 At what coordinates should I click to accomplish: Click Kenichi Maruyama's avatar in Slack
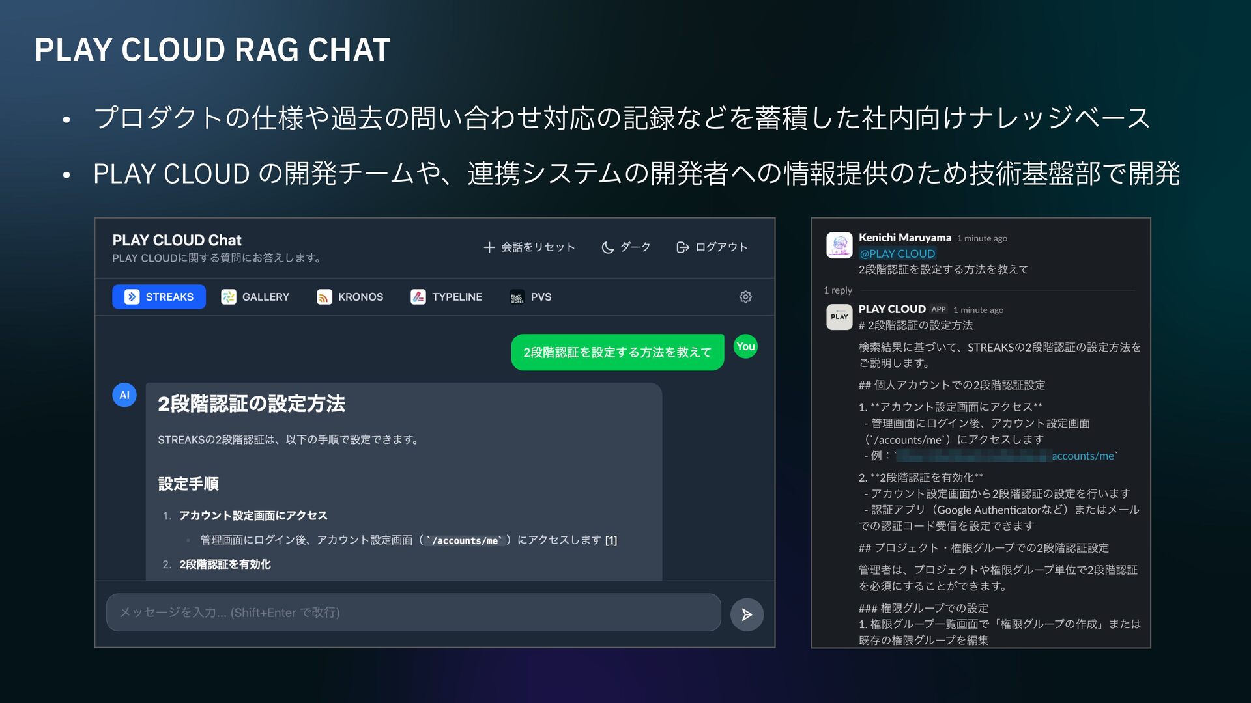click(839, 245)
